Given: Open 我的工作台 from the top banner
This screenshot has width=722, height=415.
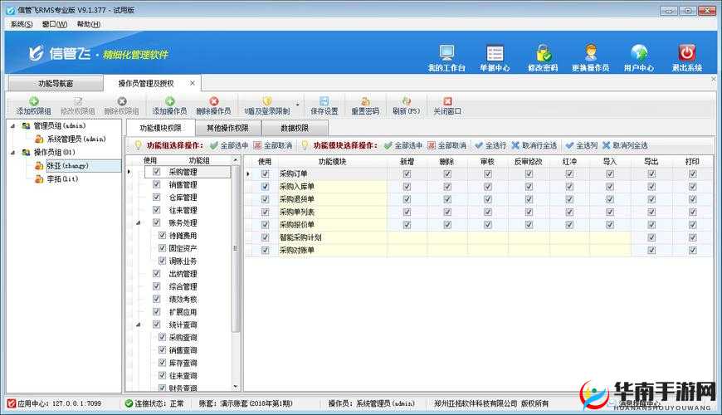Looking at the screenshot, I should pyautogui.click(x=446, y=55).
